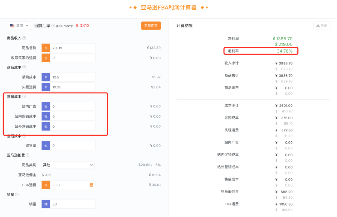Click the help icon next to 亚马逊扣费
Image resolution: width=337 pixels, height=217 pixels.
tap(27, 155)
